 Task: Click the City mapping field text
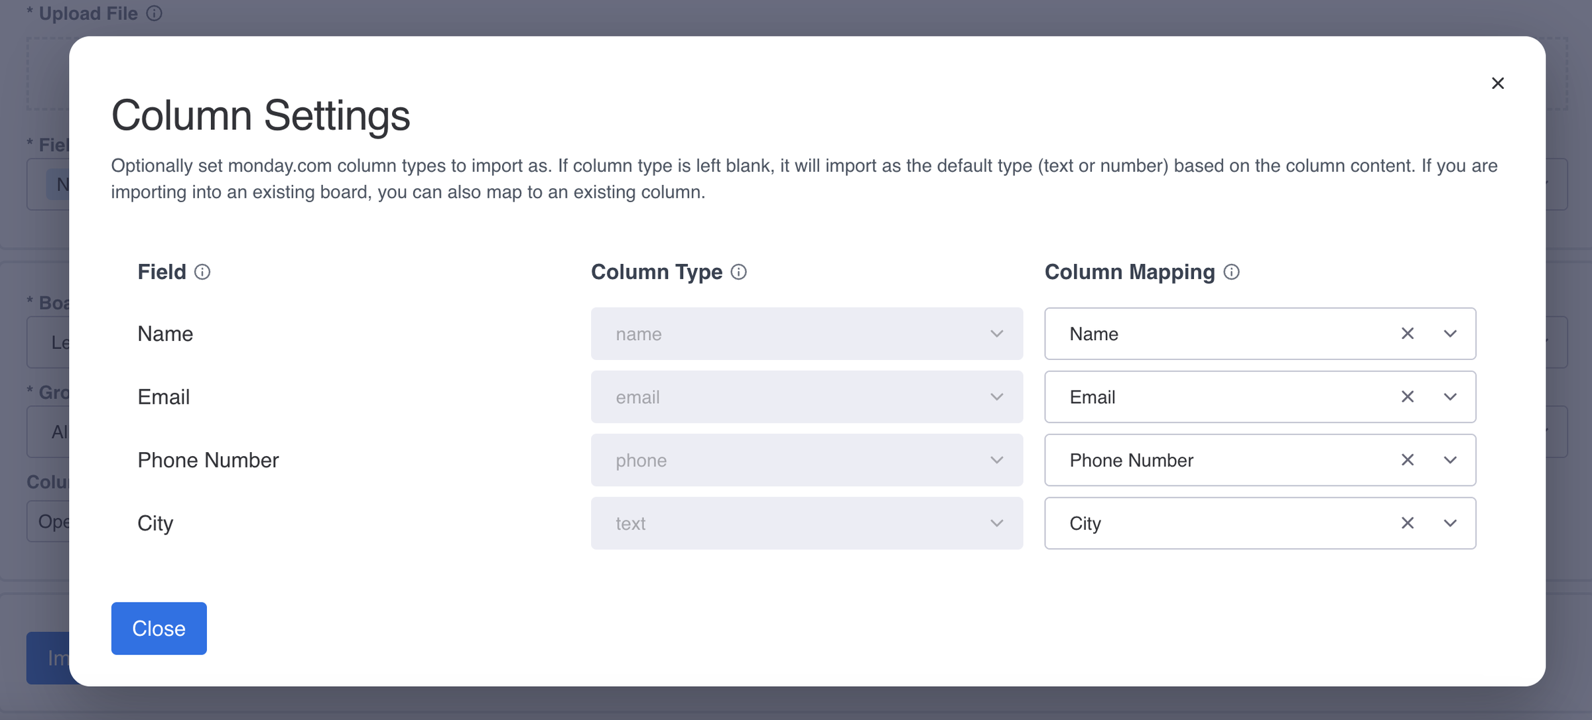[1085, 523]
